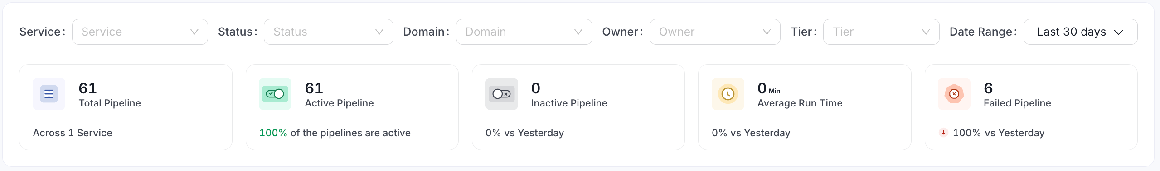
Task: Expand the Tier filter dropdown
Action: (881, 32)
